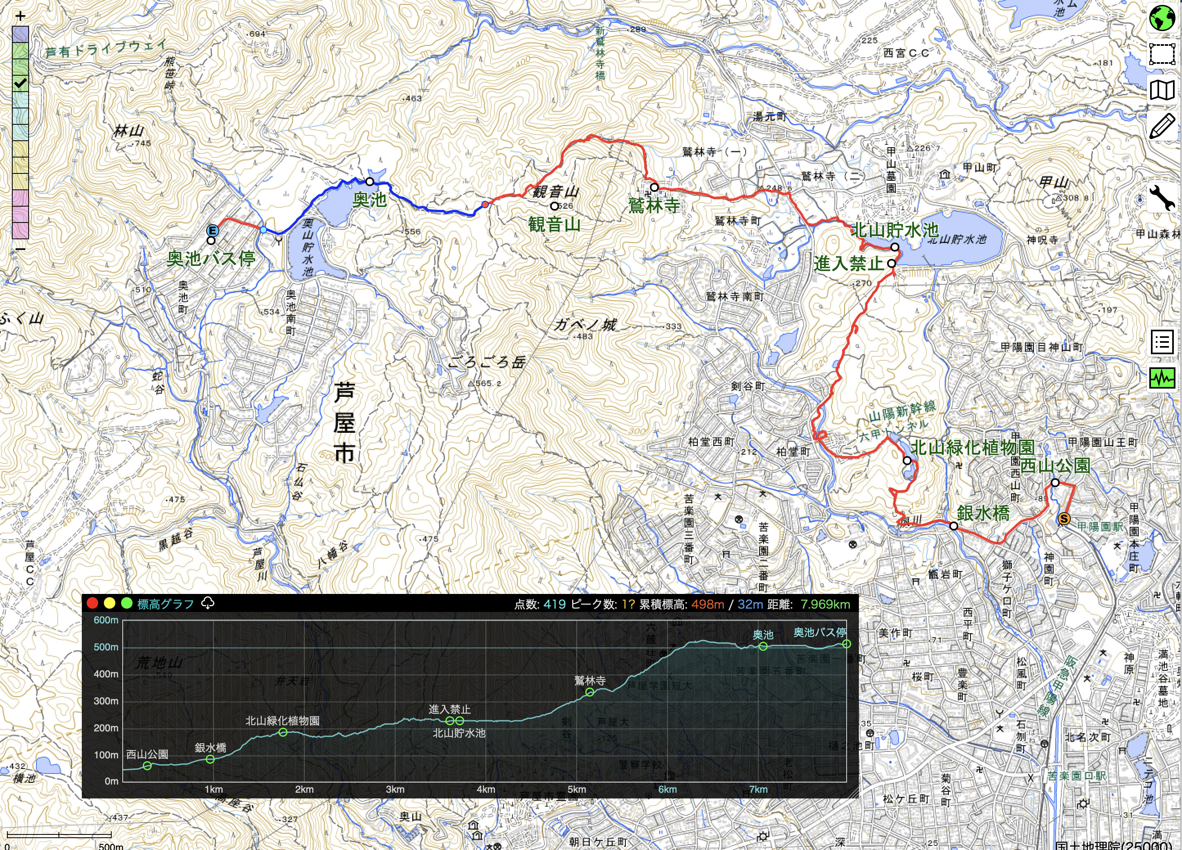Toggle the green elevation graph icon

(x=1162, y=378)
